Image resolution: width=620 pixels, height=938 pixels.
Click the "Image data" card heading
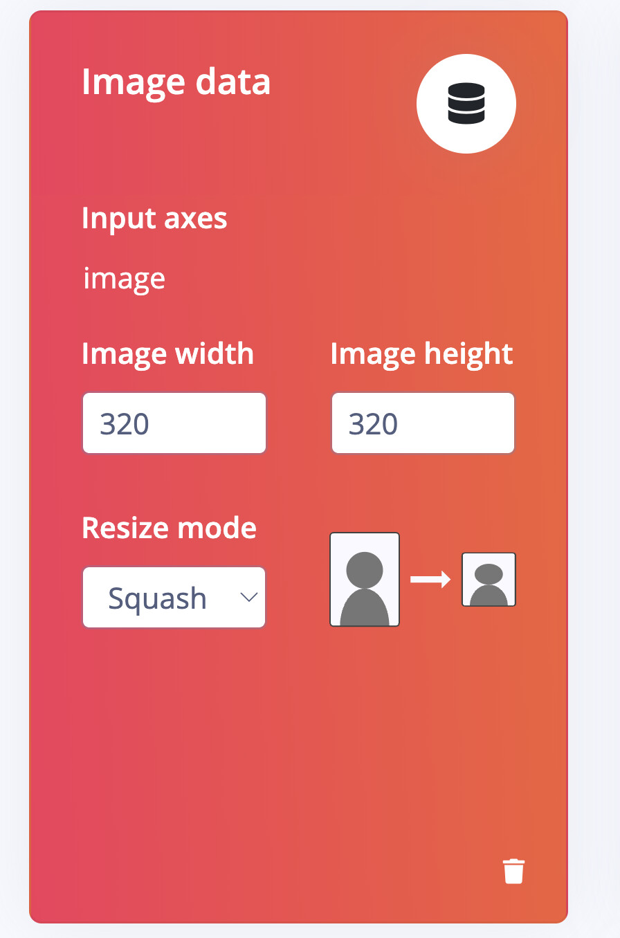(176, 82)
